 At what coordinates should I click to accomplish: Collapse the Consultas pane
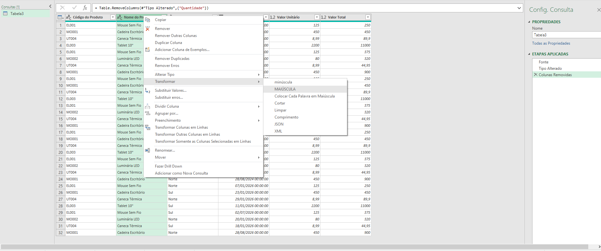[x=50, y=6]
